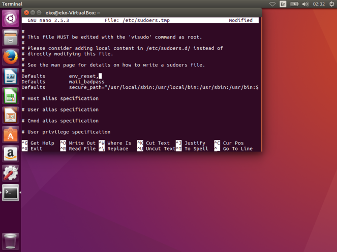Click the ^T To Spell shortcut

pyautogui.click(x=192, y=149)
